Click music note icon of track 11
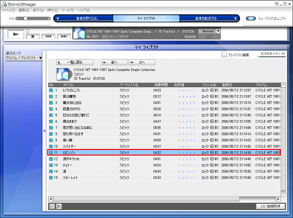293x218 pixels. [51, 153]
